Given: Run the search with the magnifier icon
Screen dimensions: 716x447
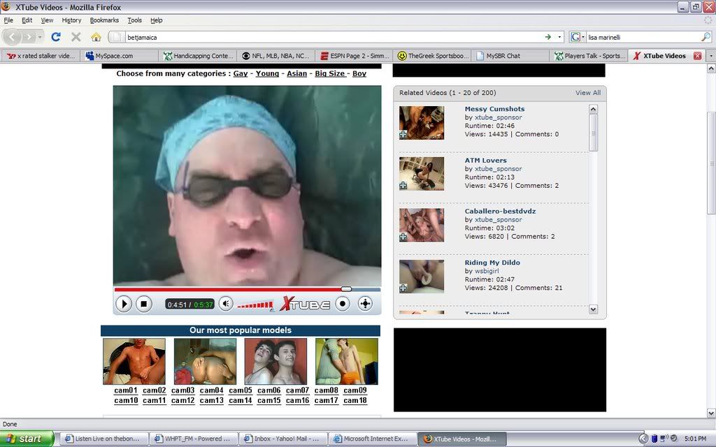Looking at the screenshot, I should (706, 37).
